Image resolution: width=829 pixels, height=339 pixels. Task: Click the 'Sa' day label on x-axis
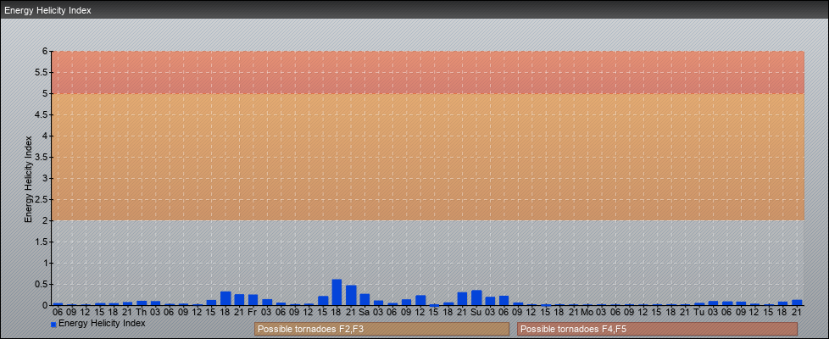[x=364, y=312]
